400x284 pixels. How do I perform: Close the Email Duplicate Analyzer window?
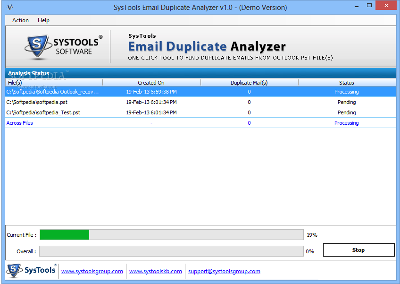(x=386, y=5)
